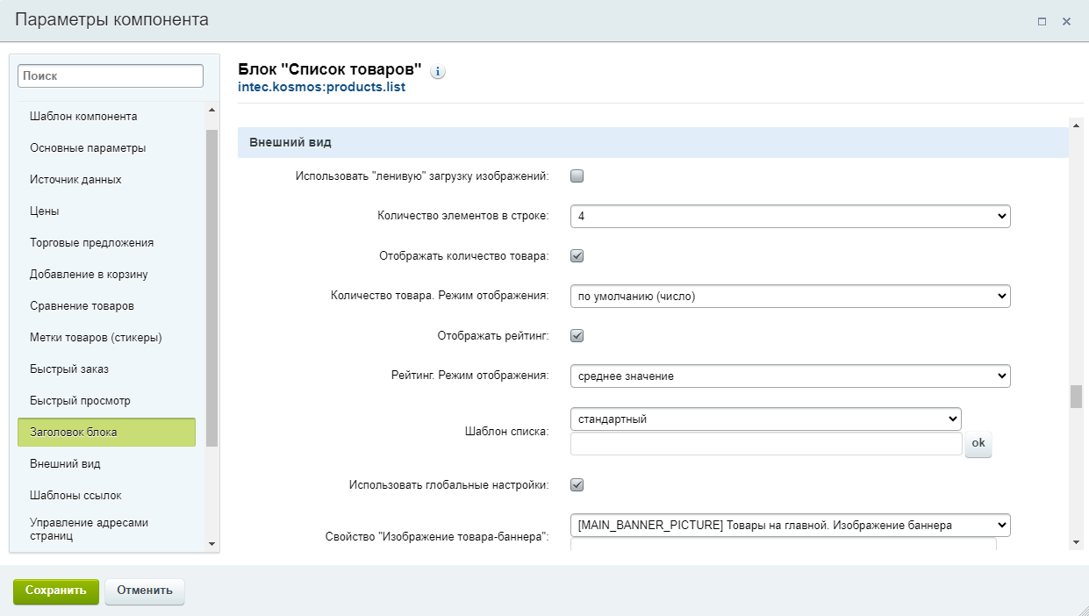The width and height of the screenshot is (1089, 616).
Task: Click the main panel scroll up arrow
Action: tap(1076, 125)
